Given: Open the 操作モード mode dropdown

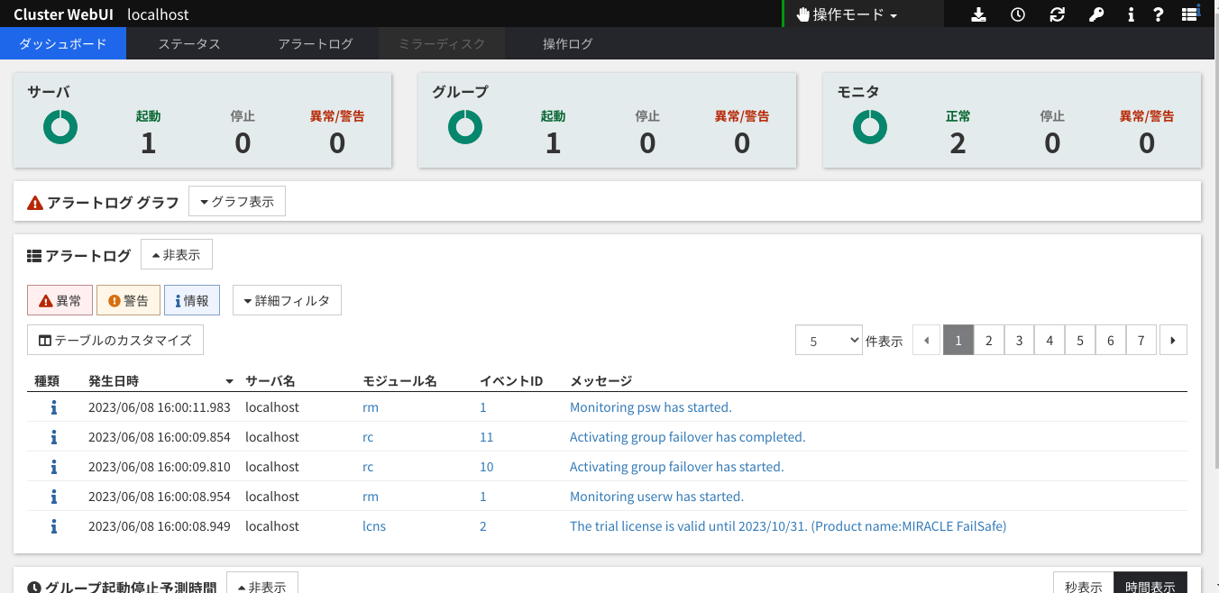Looking at the screenshot, I should point(847,14).
